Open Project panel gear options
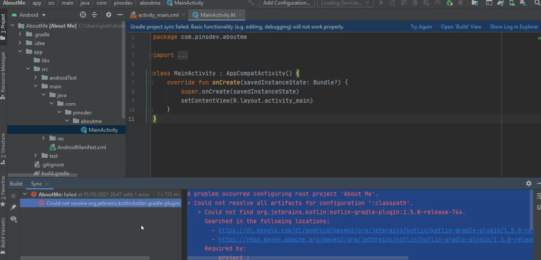This screenshot has width=541, height=260. (109, 15)
